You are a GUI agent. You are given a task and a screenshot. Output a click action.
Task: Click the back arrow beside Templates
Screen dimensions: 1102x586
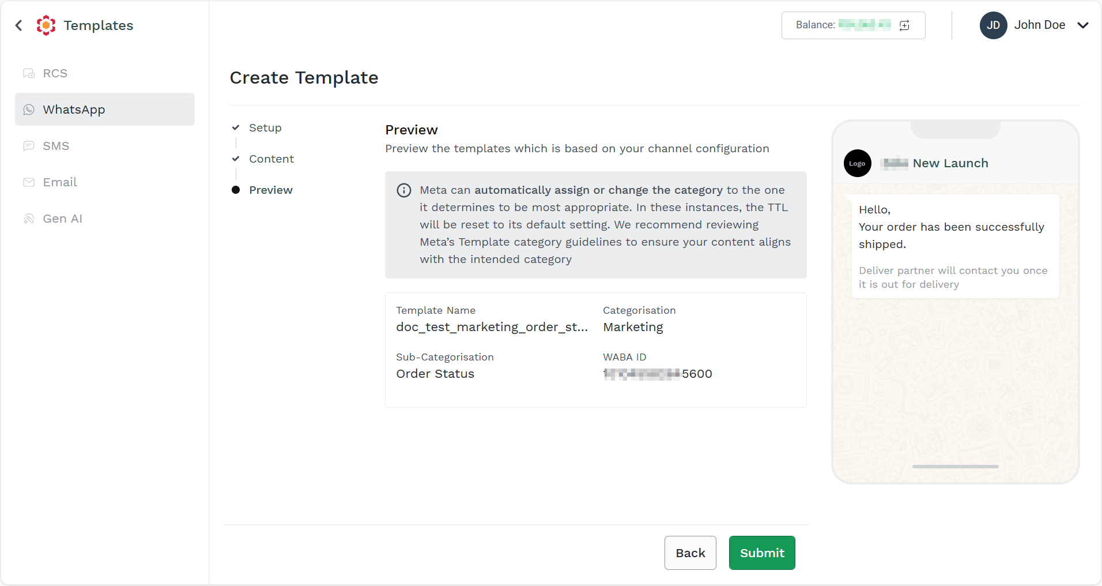pos(19,25)
